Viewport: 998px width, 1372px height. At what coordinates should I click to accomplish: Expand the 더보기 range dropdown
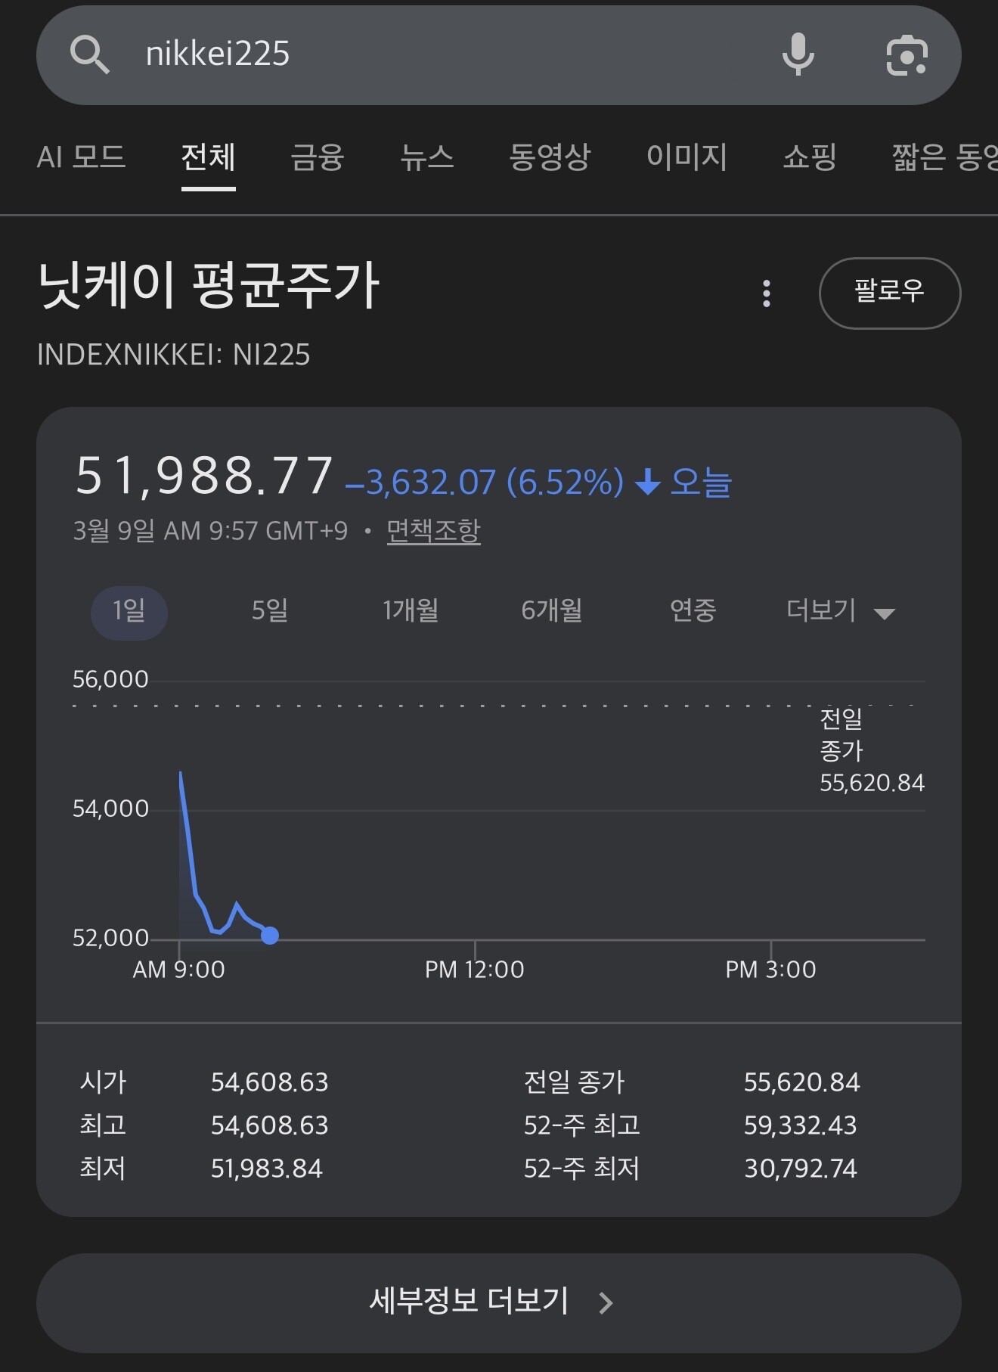tap(840, 611)
